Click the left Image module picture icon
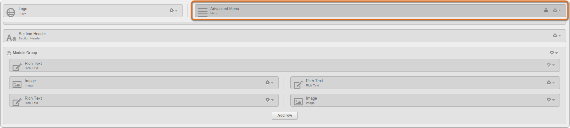Image resolution: width=570 pixels, height=128 pixels. point(17,84)
